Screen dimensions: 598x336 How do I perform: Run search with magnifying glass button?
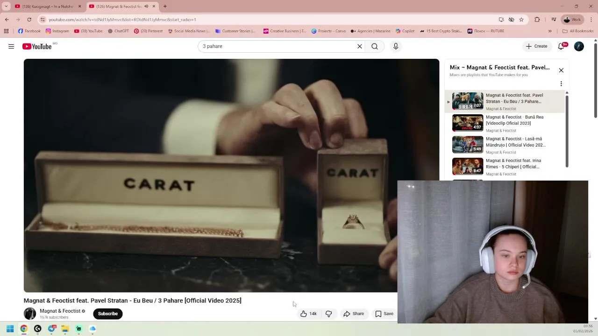pyautogui.click(x=375, y=46)
